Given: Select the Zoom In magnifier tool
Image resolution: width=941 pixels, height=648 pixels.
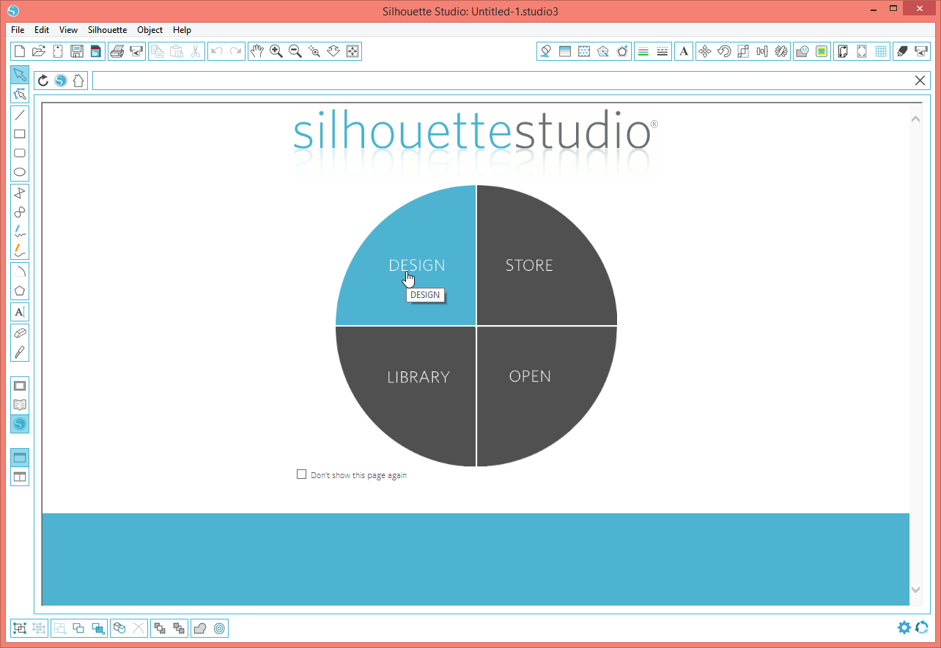Looking at the screenshot, I should pos(276,51).
